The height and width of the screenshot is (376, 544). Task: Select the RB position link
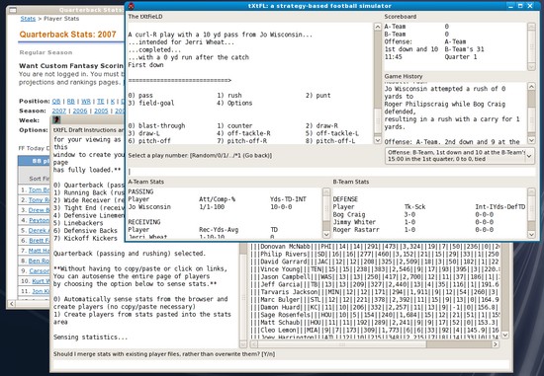pyautogui.click(x=71, y=101)
